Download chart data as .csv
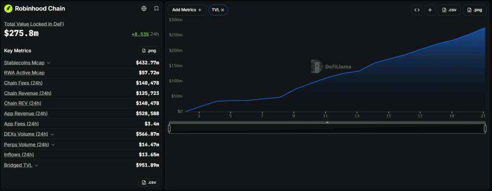 pos(449,10)
